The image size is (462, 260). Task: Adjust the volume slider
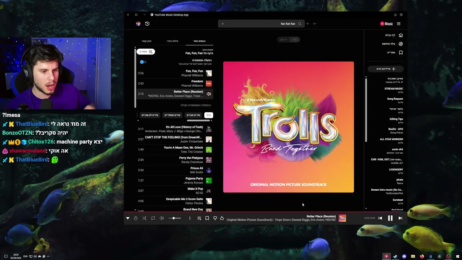click(x=174, y=218)
